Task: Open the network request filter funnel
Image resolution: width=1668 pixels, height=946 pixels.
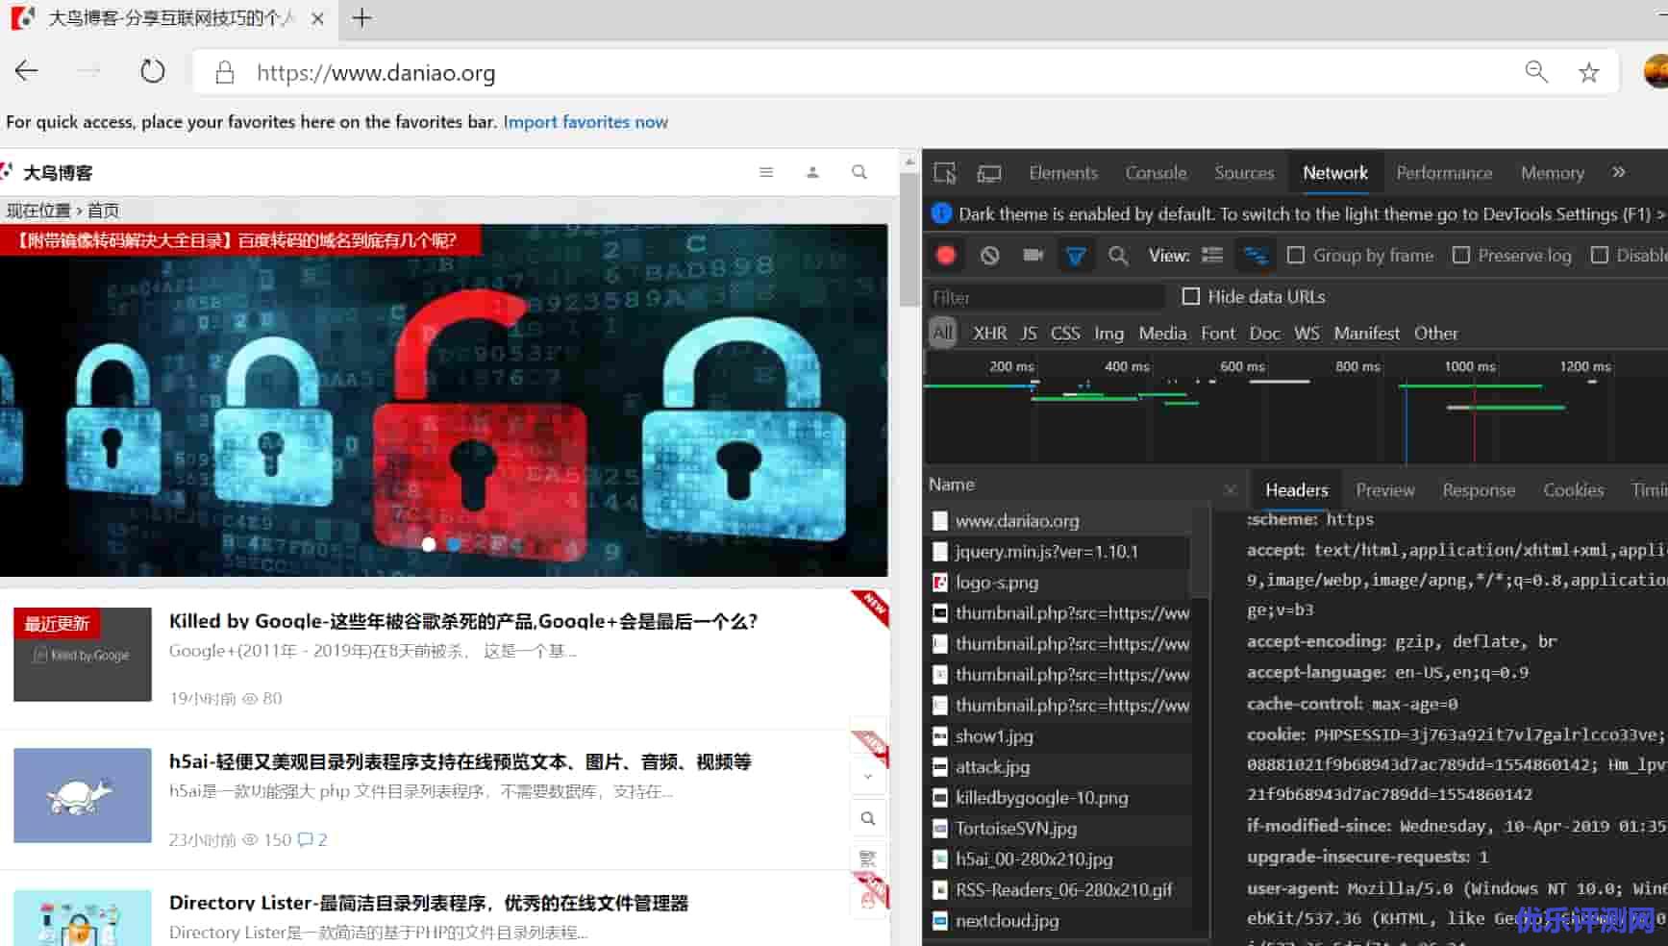Action: click(1076, 255)
